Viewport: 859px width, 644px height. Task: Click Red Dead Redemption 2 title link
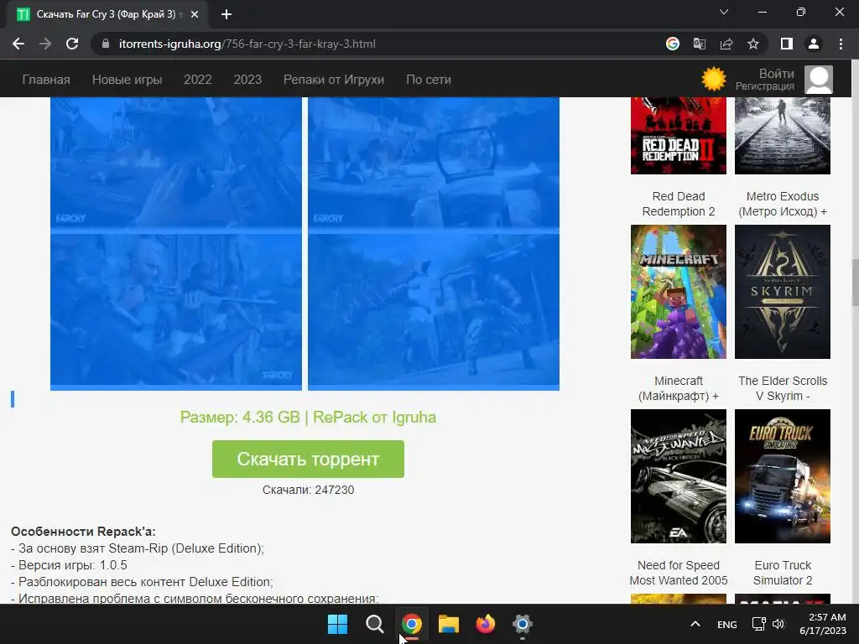point(678,204)
